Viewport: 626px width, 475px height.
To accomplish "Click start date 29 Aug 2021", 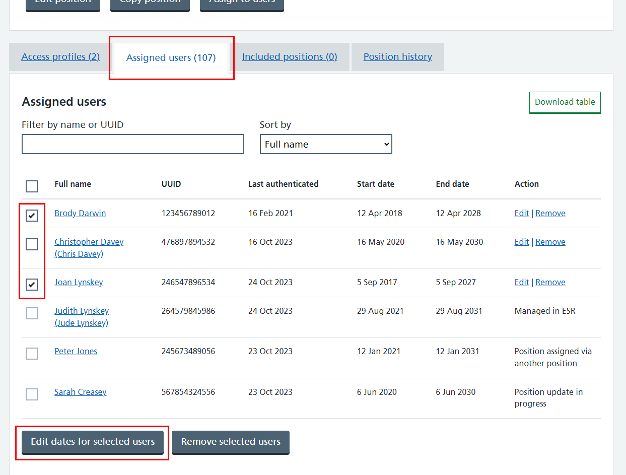I will [380, 311].
